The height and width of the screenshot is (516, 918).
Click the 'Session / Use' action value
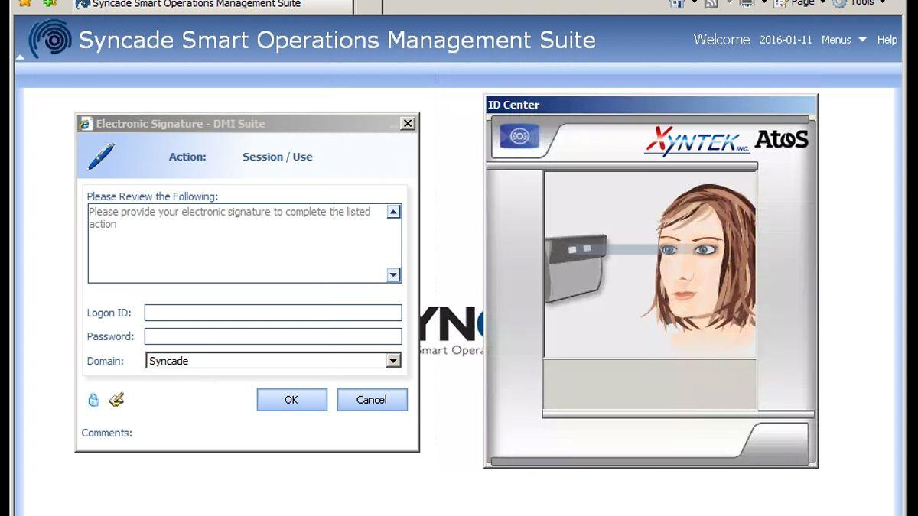(x=278, y=157)
